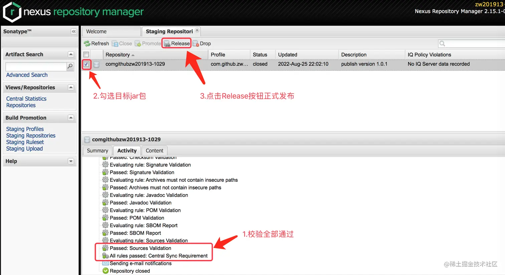Click the Release toolbar button
505x275 pixels.
(177, 43)
